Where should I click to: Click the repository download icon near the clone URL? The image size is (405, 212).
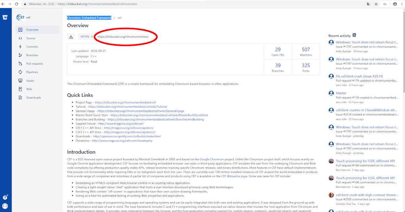click(x=71, y=37)
